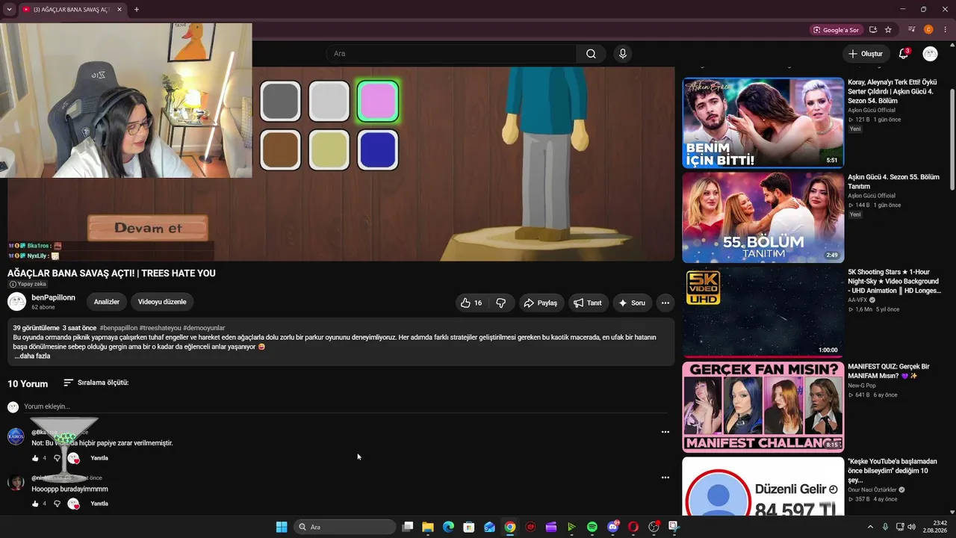The width and height of the screenshot is (956, 538).
Task: Close the YouTube browser tab
Action: [x=119, y=10]
